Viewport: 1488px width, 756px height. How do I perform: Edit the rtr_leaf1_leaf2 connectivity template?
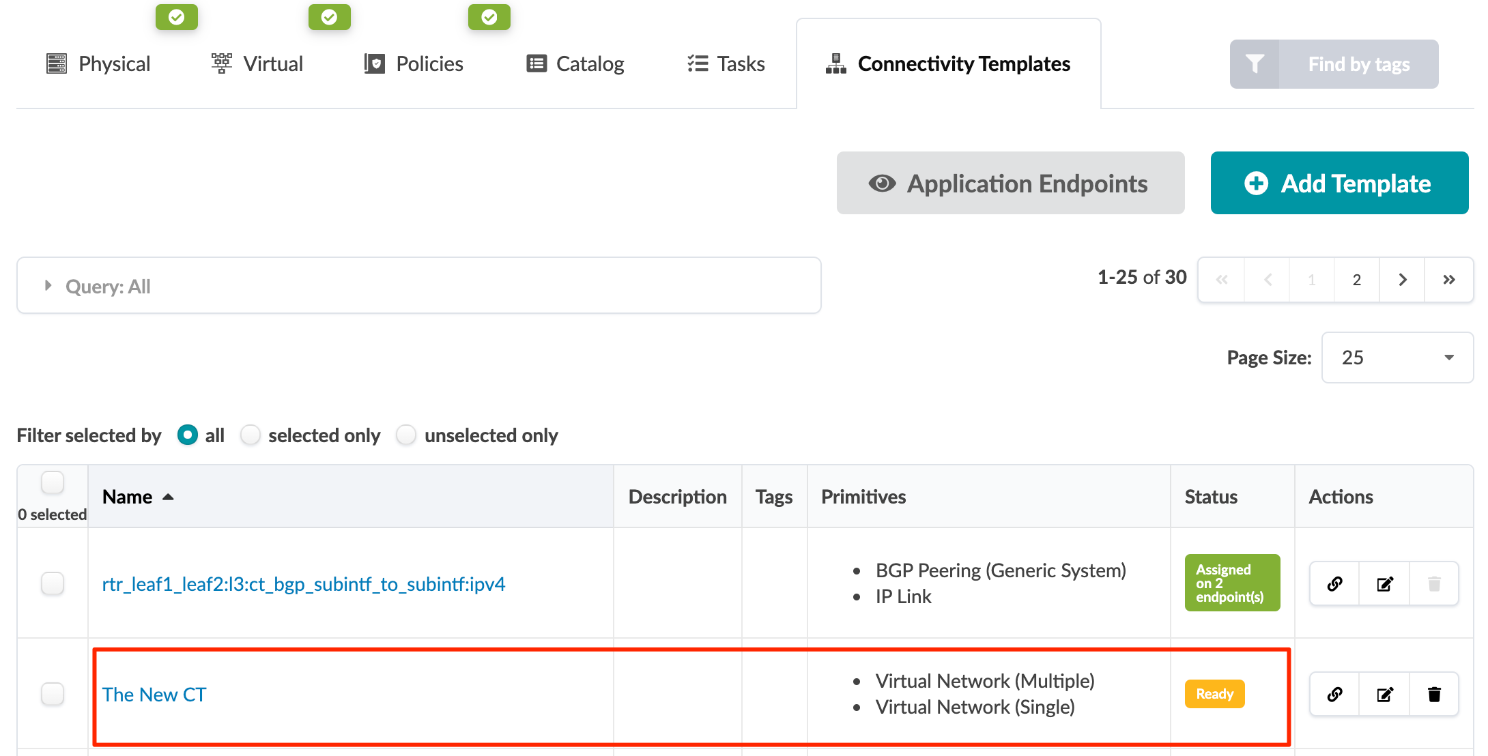[x=1384, y=583]
